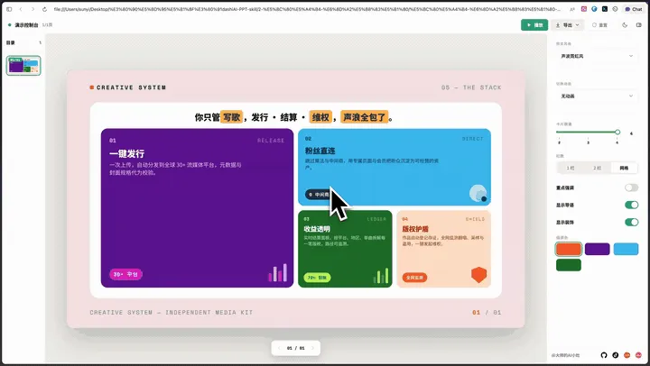Click the 目录 sidebar heading

tap(10, 42)
